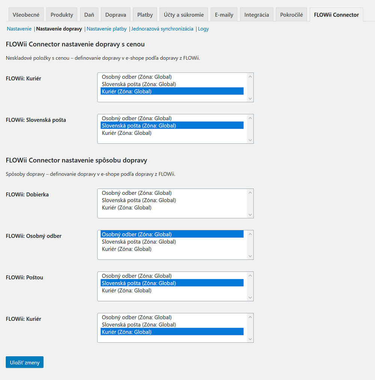Image resolution: width=375 pixels, height=380 pixels.
Task: Open the Platby tab
Action: pos(145,15)
